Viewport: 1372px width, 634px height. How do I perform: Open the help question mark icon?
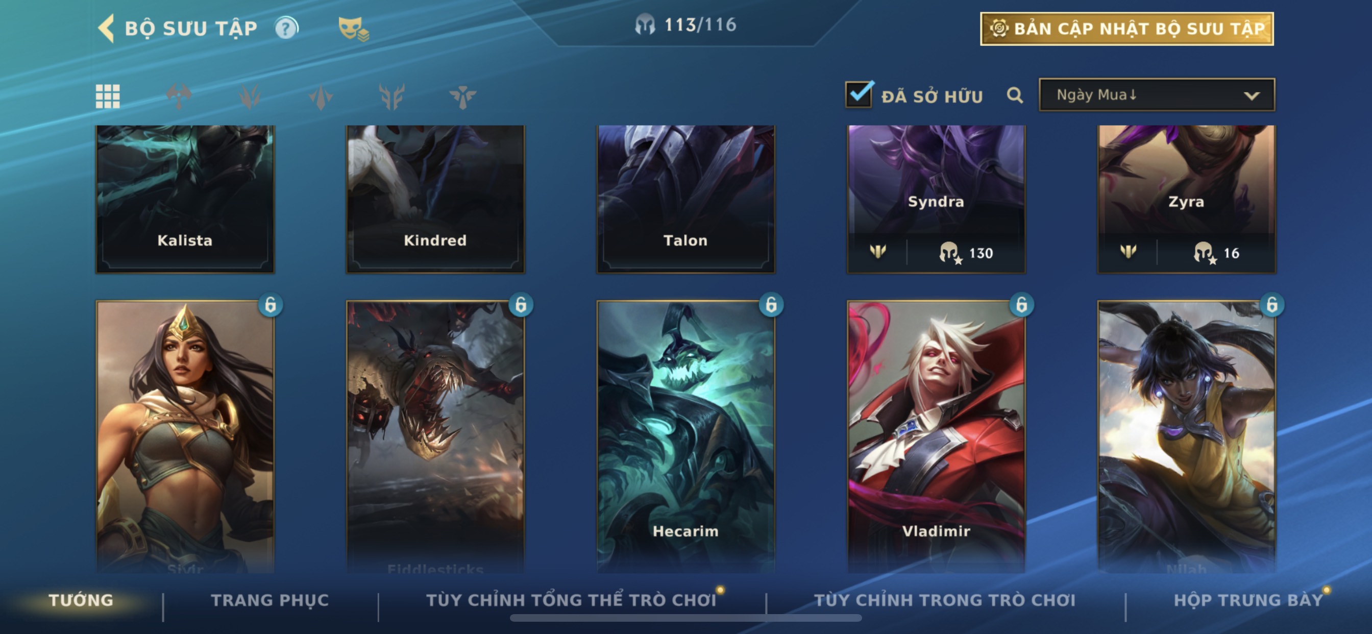coord(286,28)
